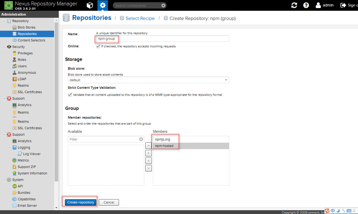Click the Sogou S icon in the tray
358x214 pixels.
click(x=327, y=211)
